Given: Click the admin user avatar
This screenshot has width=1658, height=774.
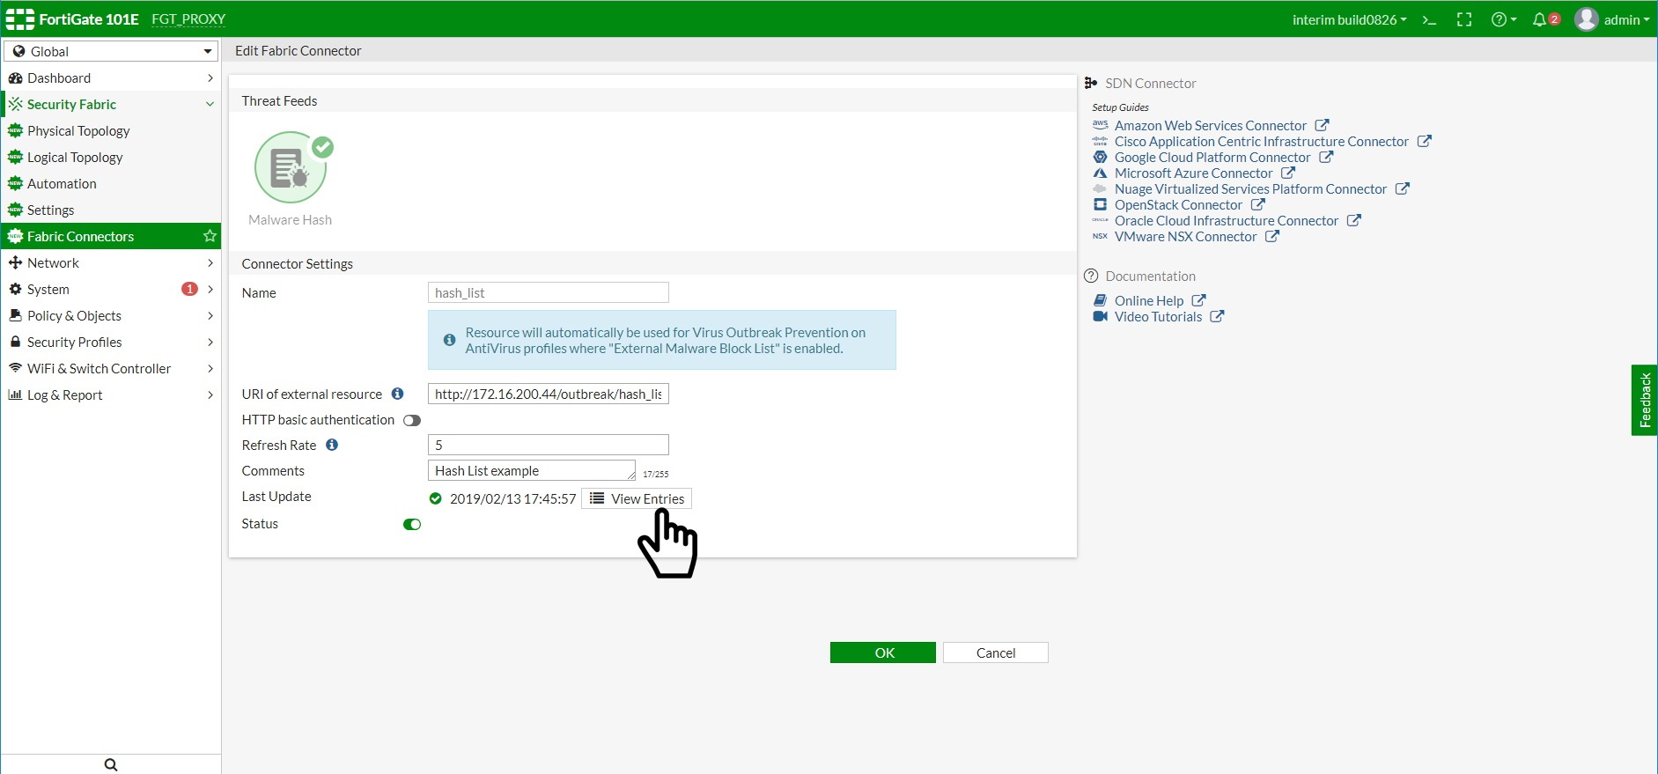Looking at the screenshot, I should coord(1586,19).
